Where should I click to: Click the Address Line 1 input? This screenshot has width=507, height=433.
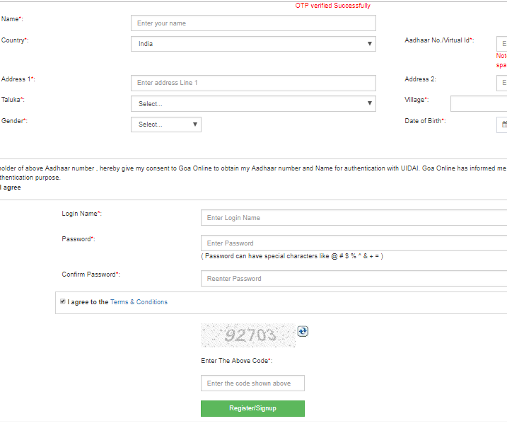tap(253, 83)
